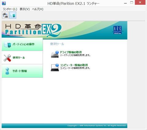Select the パーティションの操作 sidebar tab
Screen dimensions: 147x130
click(22, 44)
